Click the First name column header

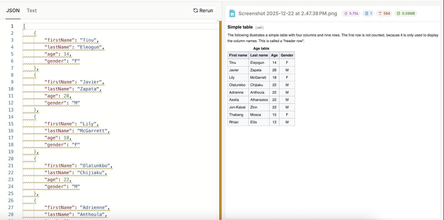point(238,55)
